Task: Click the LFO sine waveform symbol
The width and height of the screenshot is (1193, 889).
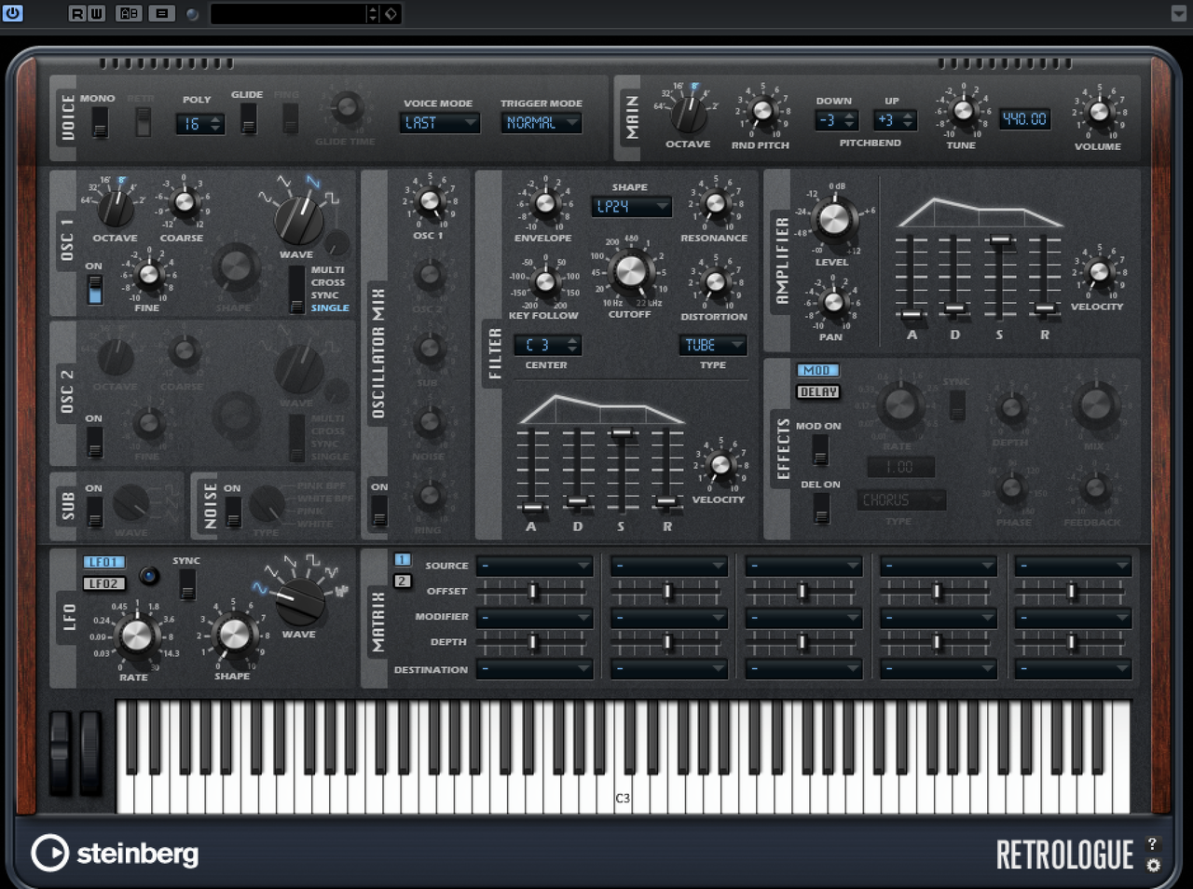Action: click(x=260, y=589)
